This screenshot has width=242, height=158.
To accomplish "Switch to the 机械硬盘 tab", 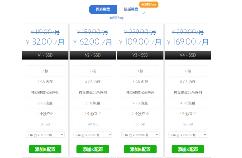I will (x=131, y=9).
